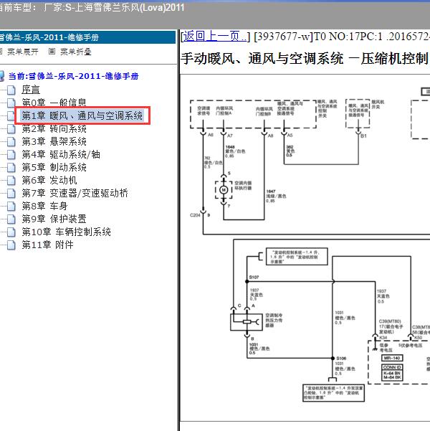Expand all menus with 菜单展开
Viewport: 430px width, 431px height.
22,52
